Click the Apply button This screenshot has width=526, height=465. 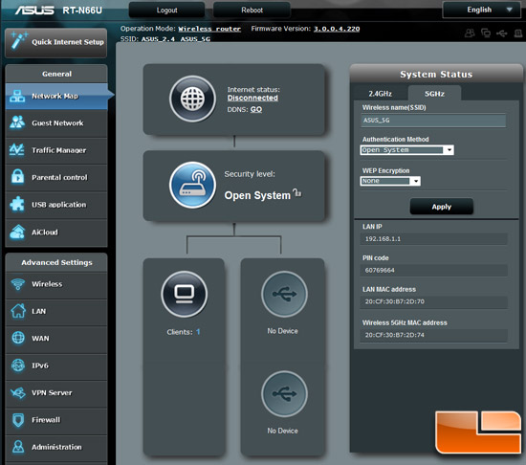coord(442,207)
